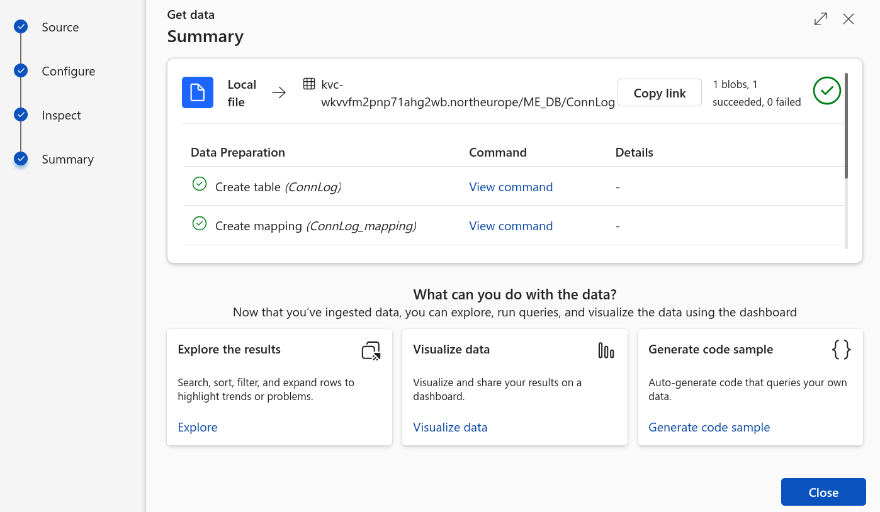The width and height of the screenshot is (880, 512).
Task: Go to the Inspect step
Action: [x=62, y=115]
